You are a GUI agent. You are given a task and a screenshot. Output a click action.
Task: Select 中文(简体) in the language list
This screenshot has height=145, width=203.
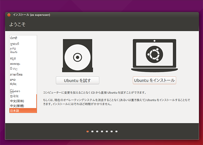pyautogui.click(x=23, y=101)
